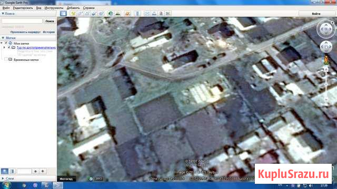
Task: Click the add path toolbar icon
Action: pyautogui.click(x=87, y=14)
